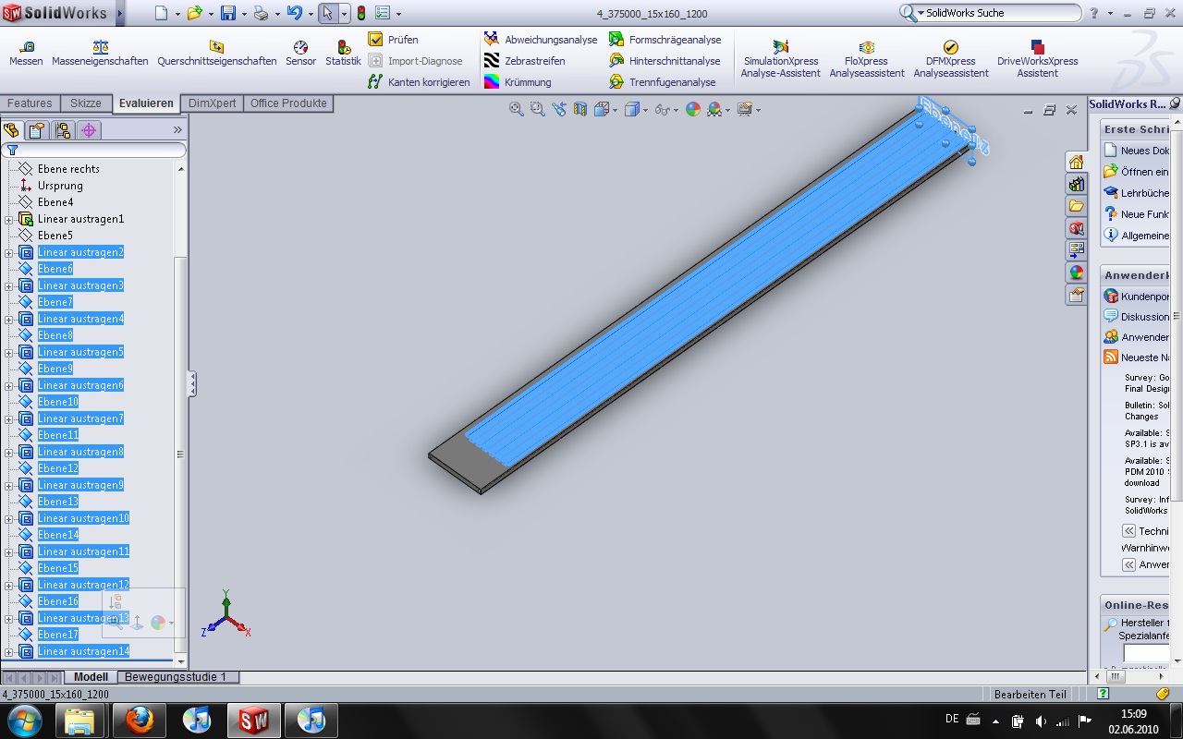Toggle Zebrastreifen zebra stripes display
The image size is (1183, 739).
(x=525, y=61)
